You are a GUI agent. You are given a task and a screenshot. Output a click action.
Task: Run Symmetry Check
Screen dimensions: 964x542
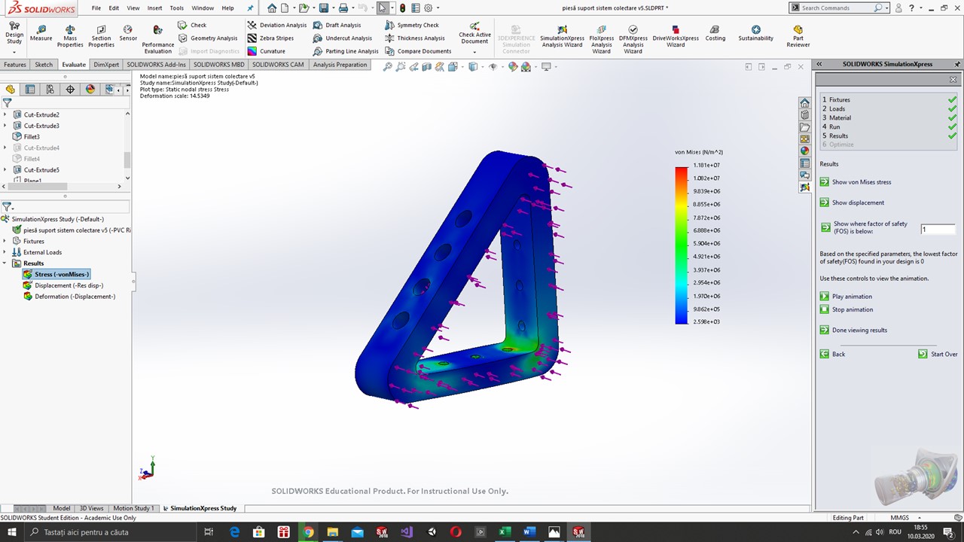(x=412, y=25)
